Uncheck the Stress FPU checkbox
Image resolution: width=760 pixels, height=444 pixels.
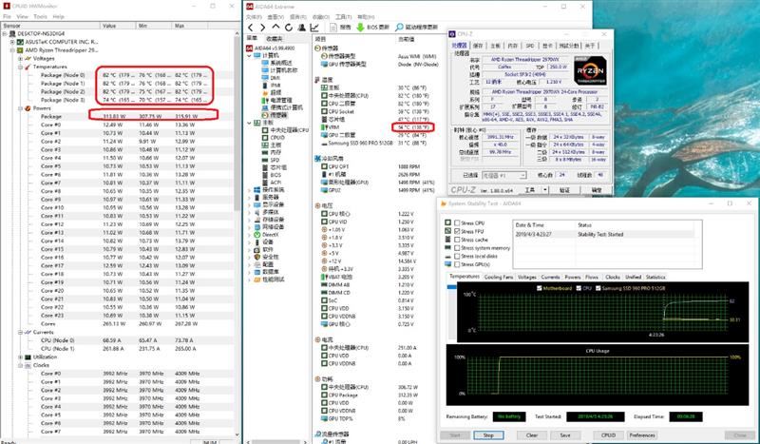coord(457,231)
